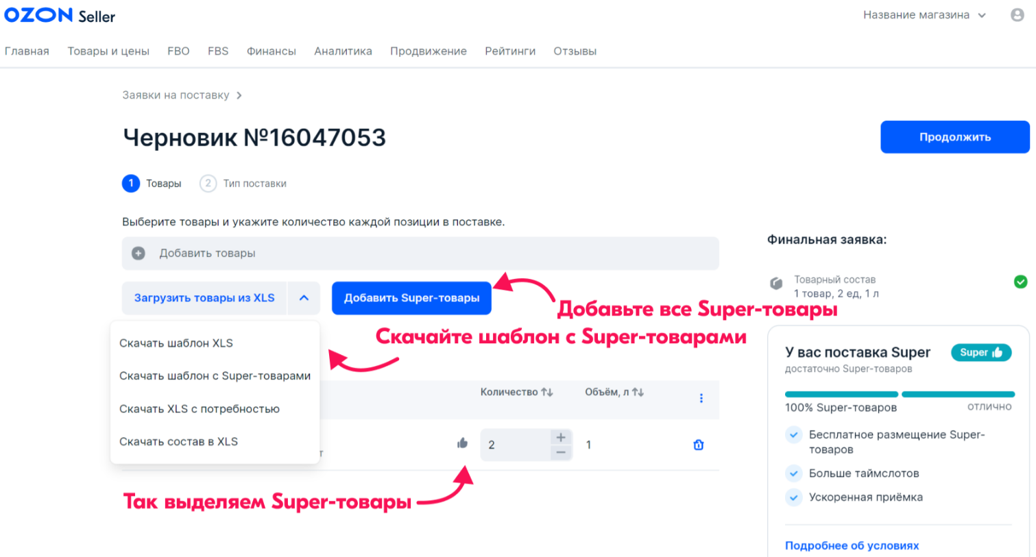Click the Черновик №16047053 heading
Image resolution: width=1036 pixels, height=557 pixels.
pos(254,138)
